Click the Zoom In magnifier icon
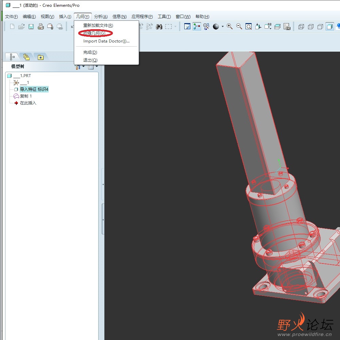This screenshot has height=340, width=340. 230,27
